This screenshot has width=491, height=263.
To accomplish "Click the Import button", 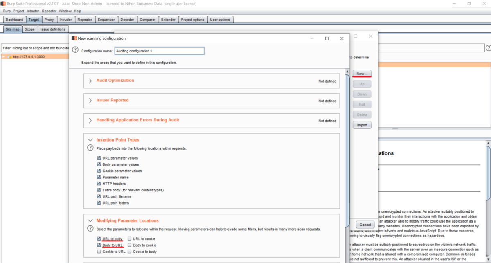I will (x=362, y=125).
